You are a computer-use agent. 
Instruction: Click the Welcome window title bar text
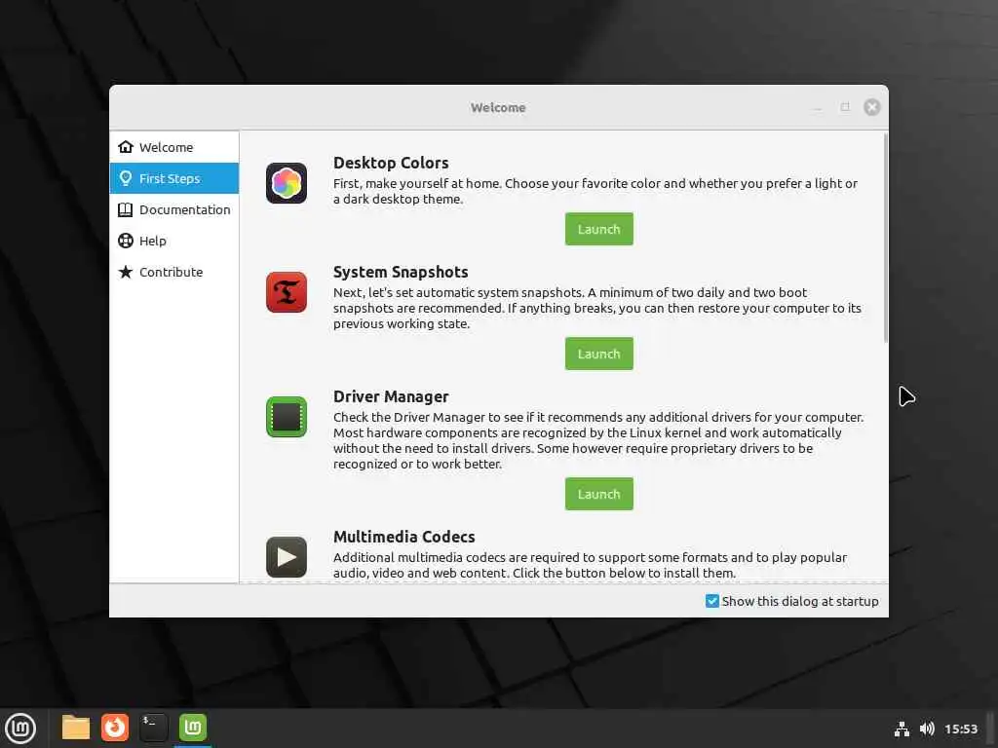click(498, 107)
